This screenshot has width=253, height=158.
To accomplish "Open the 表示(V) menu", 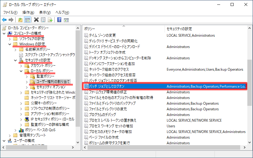I will (x=45, y=13).
